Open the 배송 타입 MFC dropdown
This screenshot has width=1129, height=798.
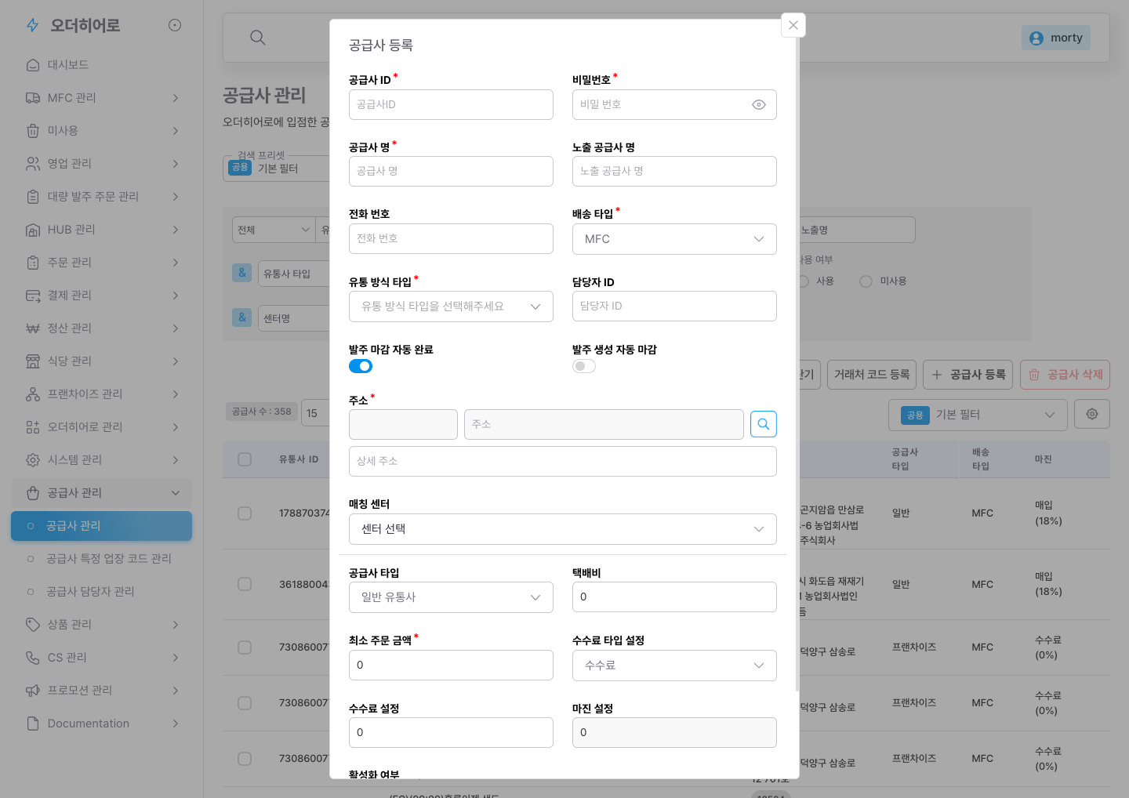tap(674, 239)
